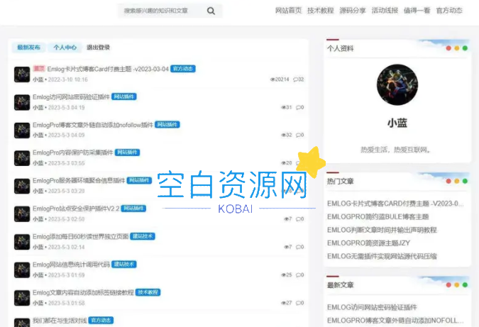Image resolution: width=479 pixels, height=327 pixels.
Task: Open 源码分享 navigation item
Action: point(353,11)
